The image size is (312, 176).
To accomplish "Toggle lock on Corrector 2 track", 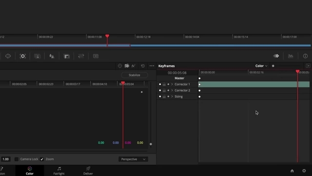I will pyautogui.click(x=164, y=90).
